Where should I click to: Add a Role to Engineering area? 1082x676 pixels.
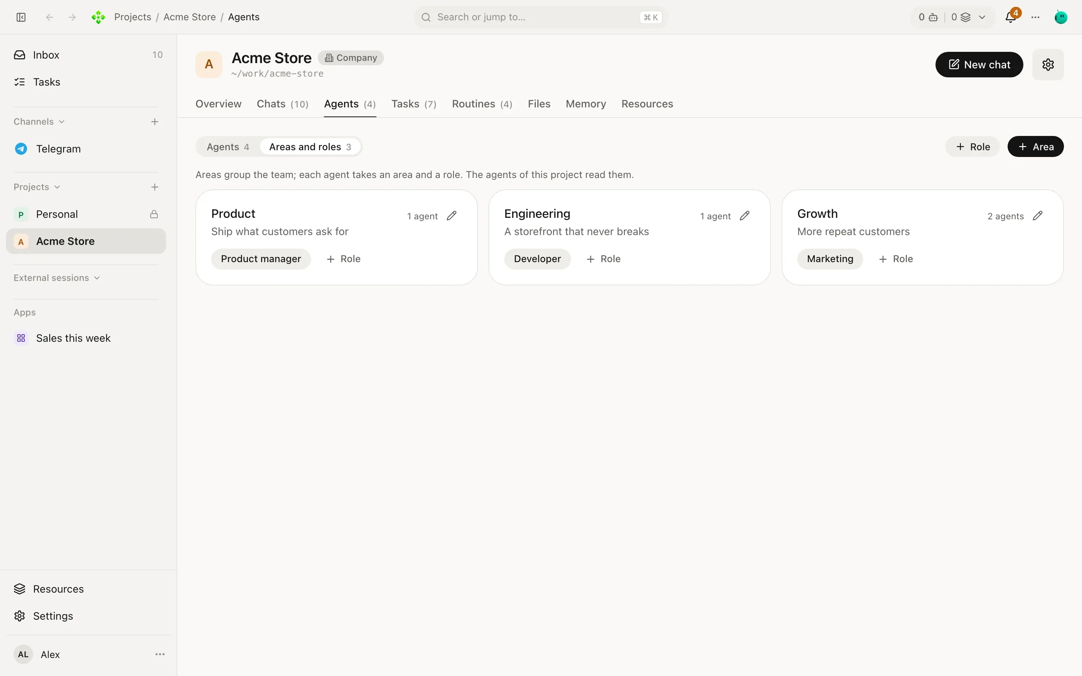(603, 259)
